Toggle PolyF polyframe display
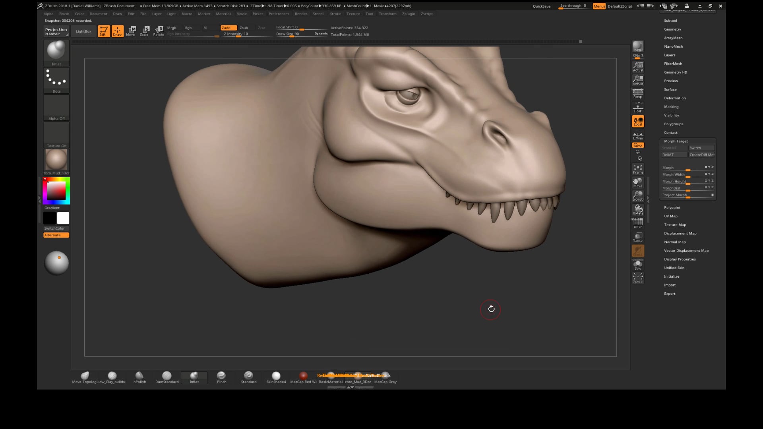 tap(638, 224)
